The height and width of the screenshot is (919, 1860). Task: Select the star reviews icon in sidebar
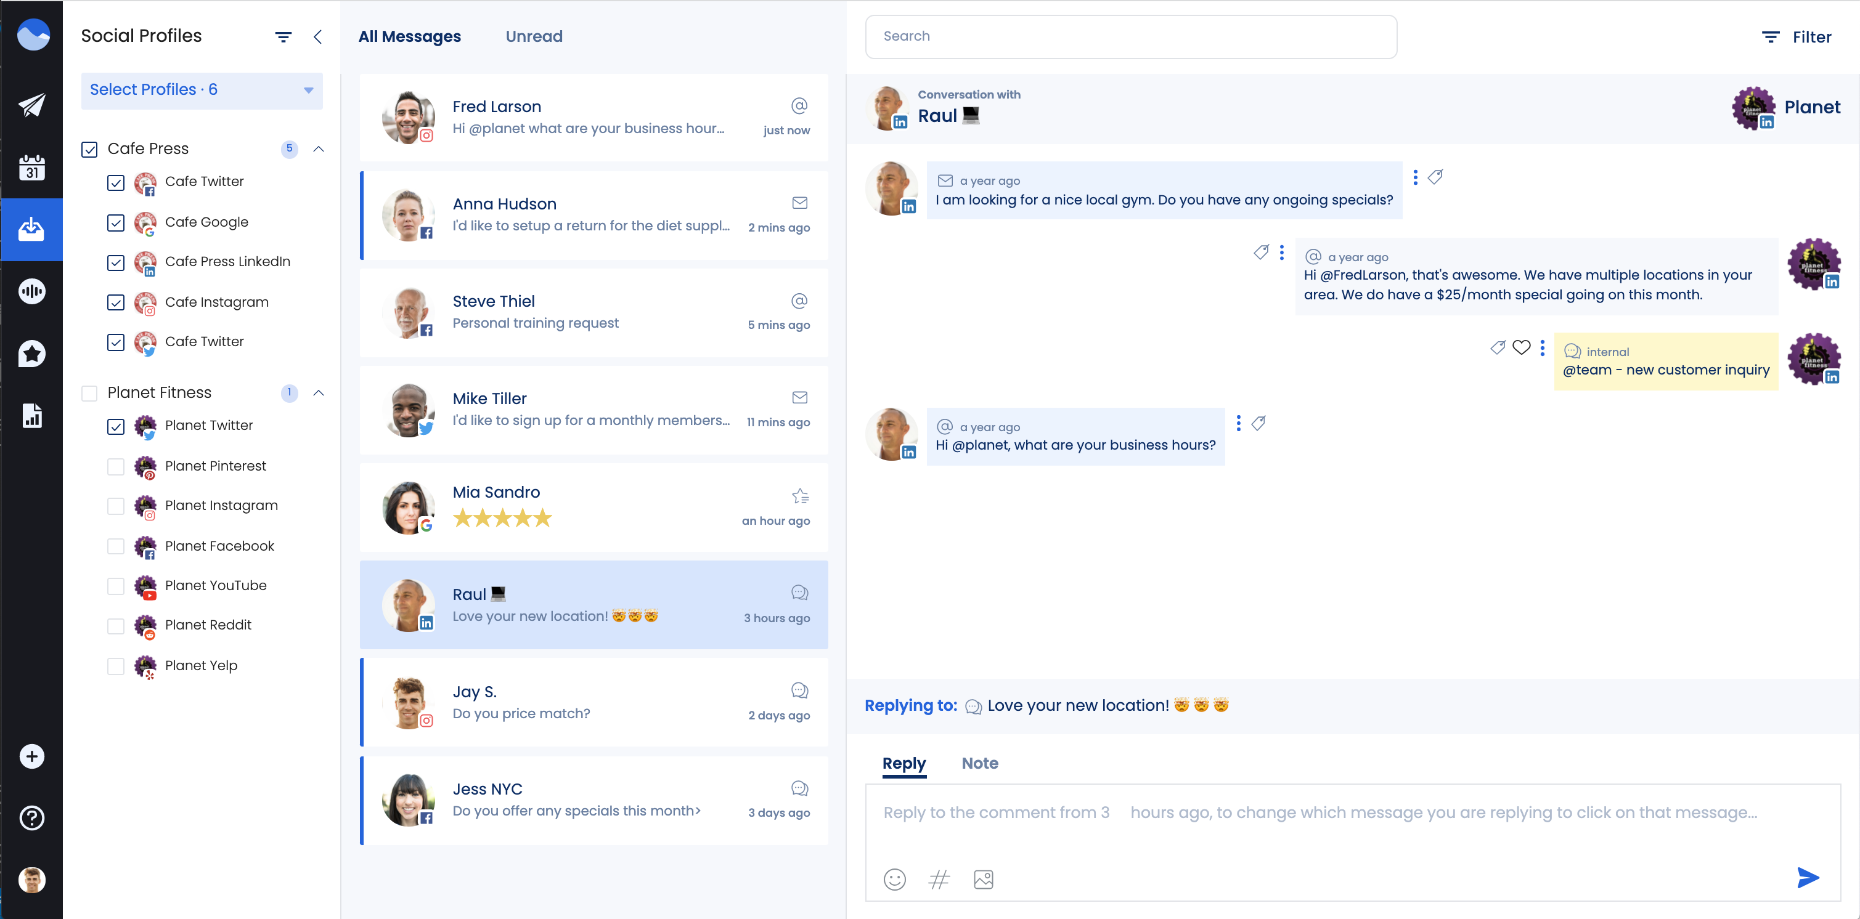click(x=32, y=354)
